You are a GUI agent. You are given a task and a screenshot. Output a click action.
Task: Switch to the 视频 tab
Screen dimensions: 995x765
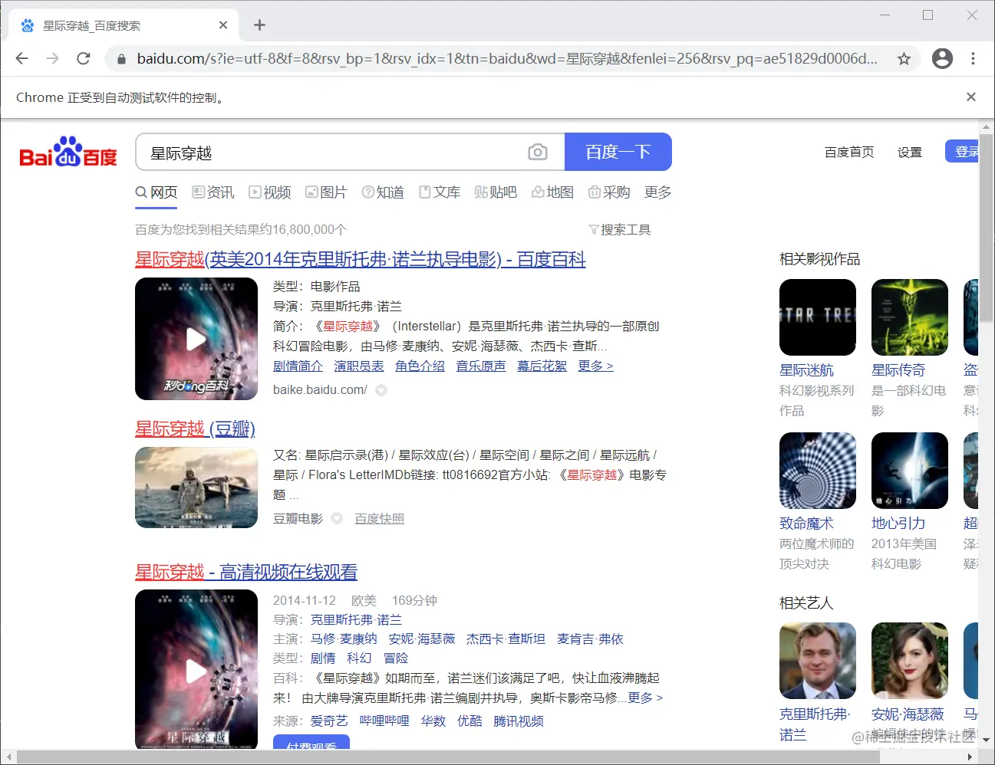270,192
